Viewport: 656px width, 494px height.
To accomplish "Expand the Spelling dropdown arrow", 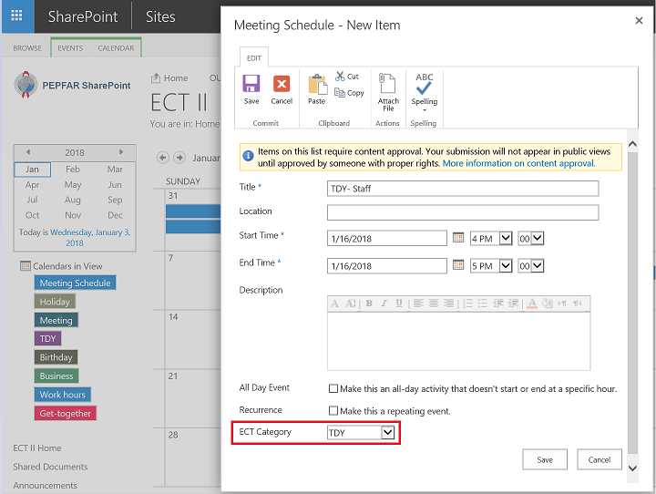I will tap(425, 110).
